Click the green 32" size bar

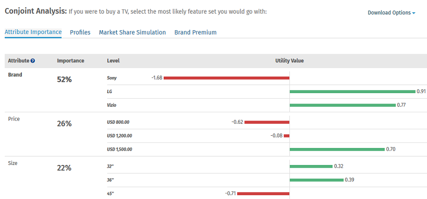pyautogui.click(x=311, y=166)
